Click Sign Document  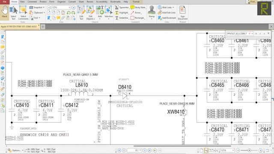pos(183,13)
